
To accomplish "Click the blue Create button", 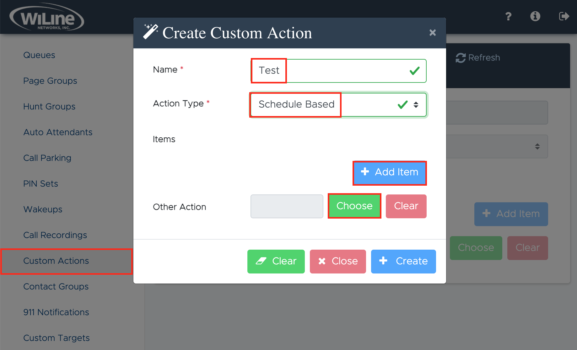I will click(x=403, y=261).
